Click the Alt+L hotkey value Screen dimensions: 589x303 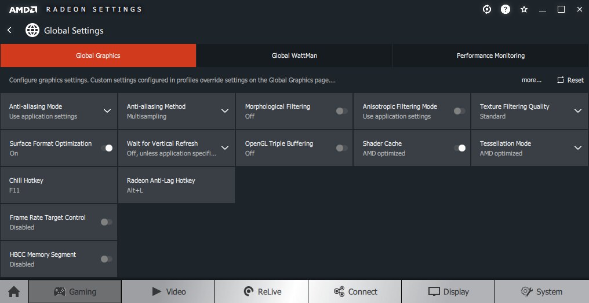click(x=135, y=190)
